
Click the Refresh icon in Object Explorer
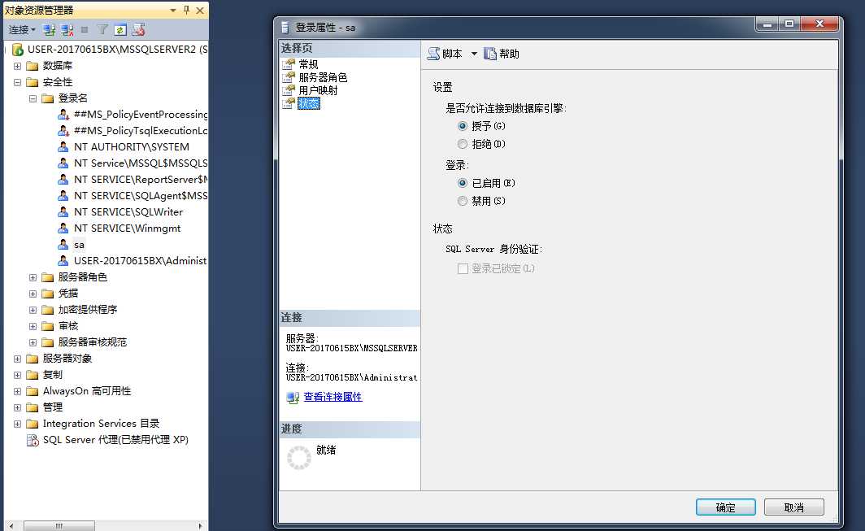coord(120,30)
